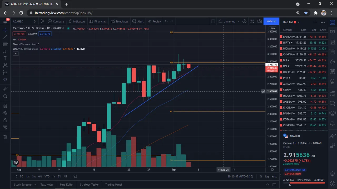
Task: Select the 1M date range
Action: (28, 176)
